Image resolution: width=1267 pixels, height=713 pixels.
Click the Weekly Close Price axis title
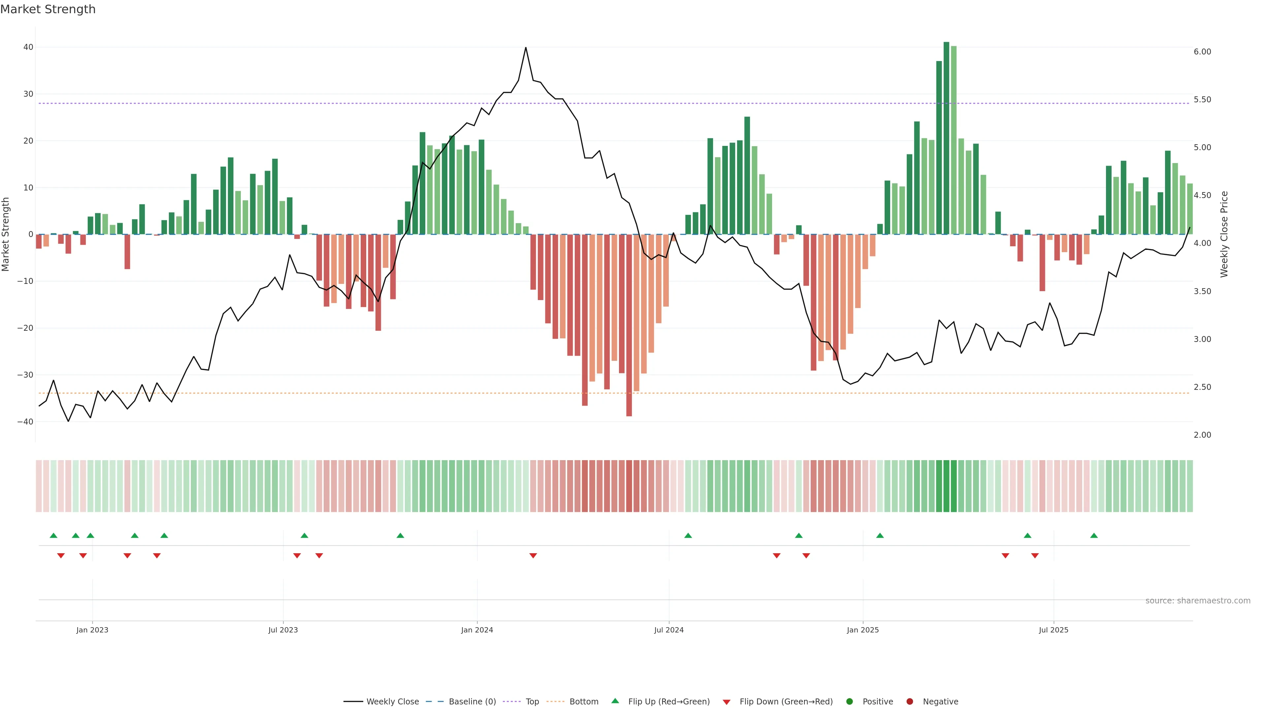pyautogui.click(x=1224, y=234)
